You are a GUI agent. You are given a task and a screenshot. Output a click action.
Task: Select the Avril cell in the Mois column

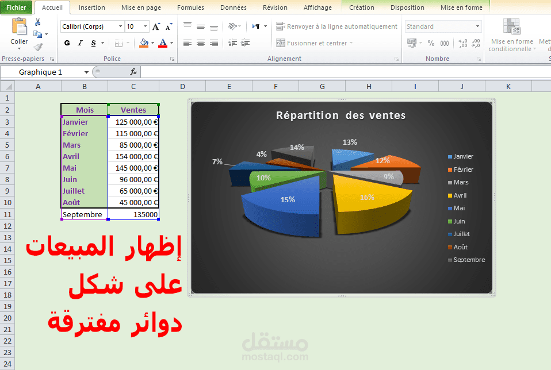tap(85, 157)
